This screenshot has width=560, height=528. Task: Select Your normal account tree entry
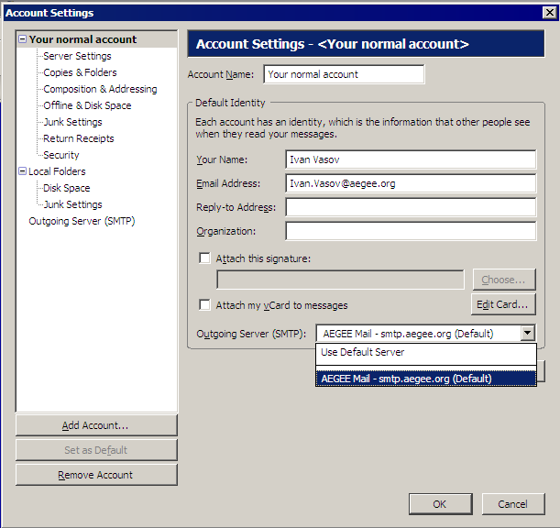pos(82,39)
